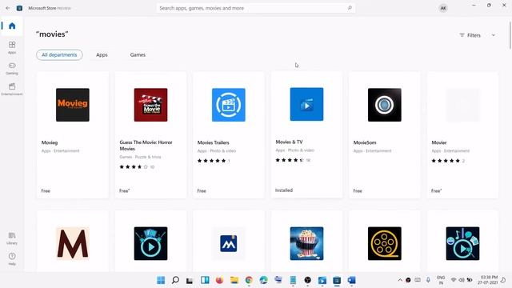Show hidden system tray icons
This screenshot has width=512, height=288.
coord(400,280)
